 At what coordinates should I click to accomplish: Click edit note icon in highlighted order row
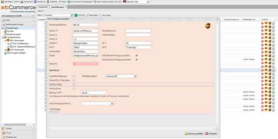273,70
